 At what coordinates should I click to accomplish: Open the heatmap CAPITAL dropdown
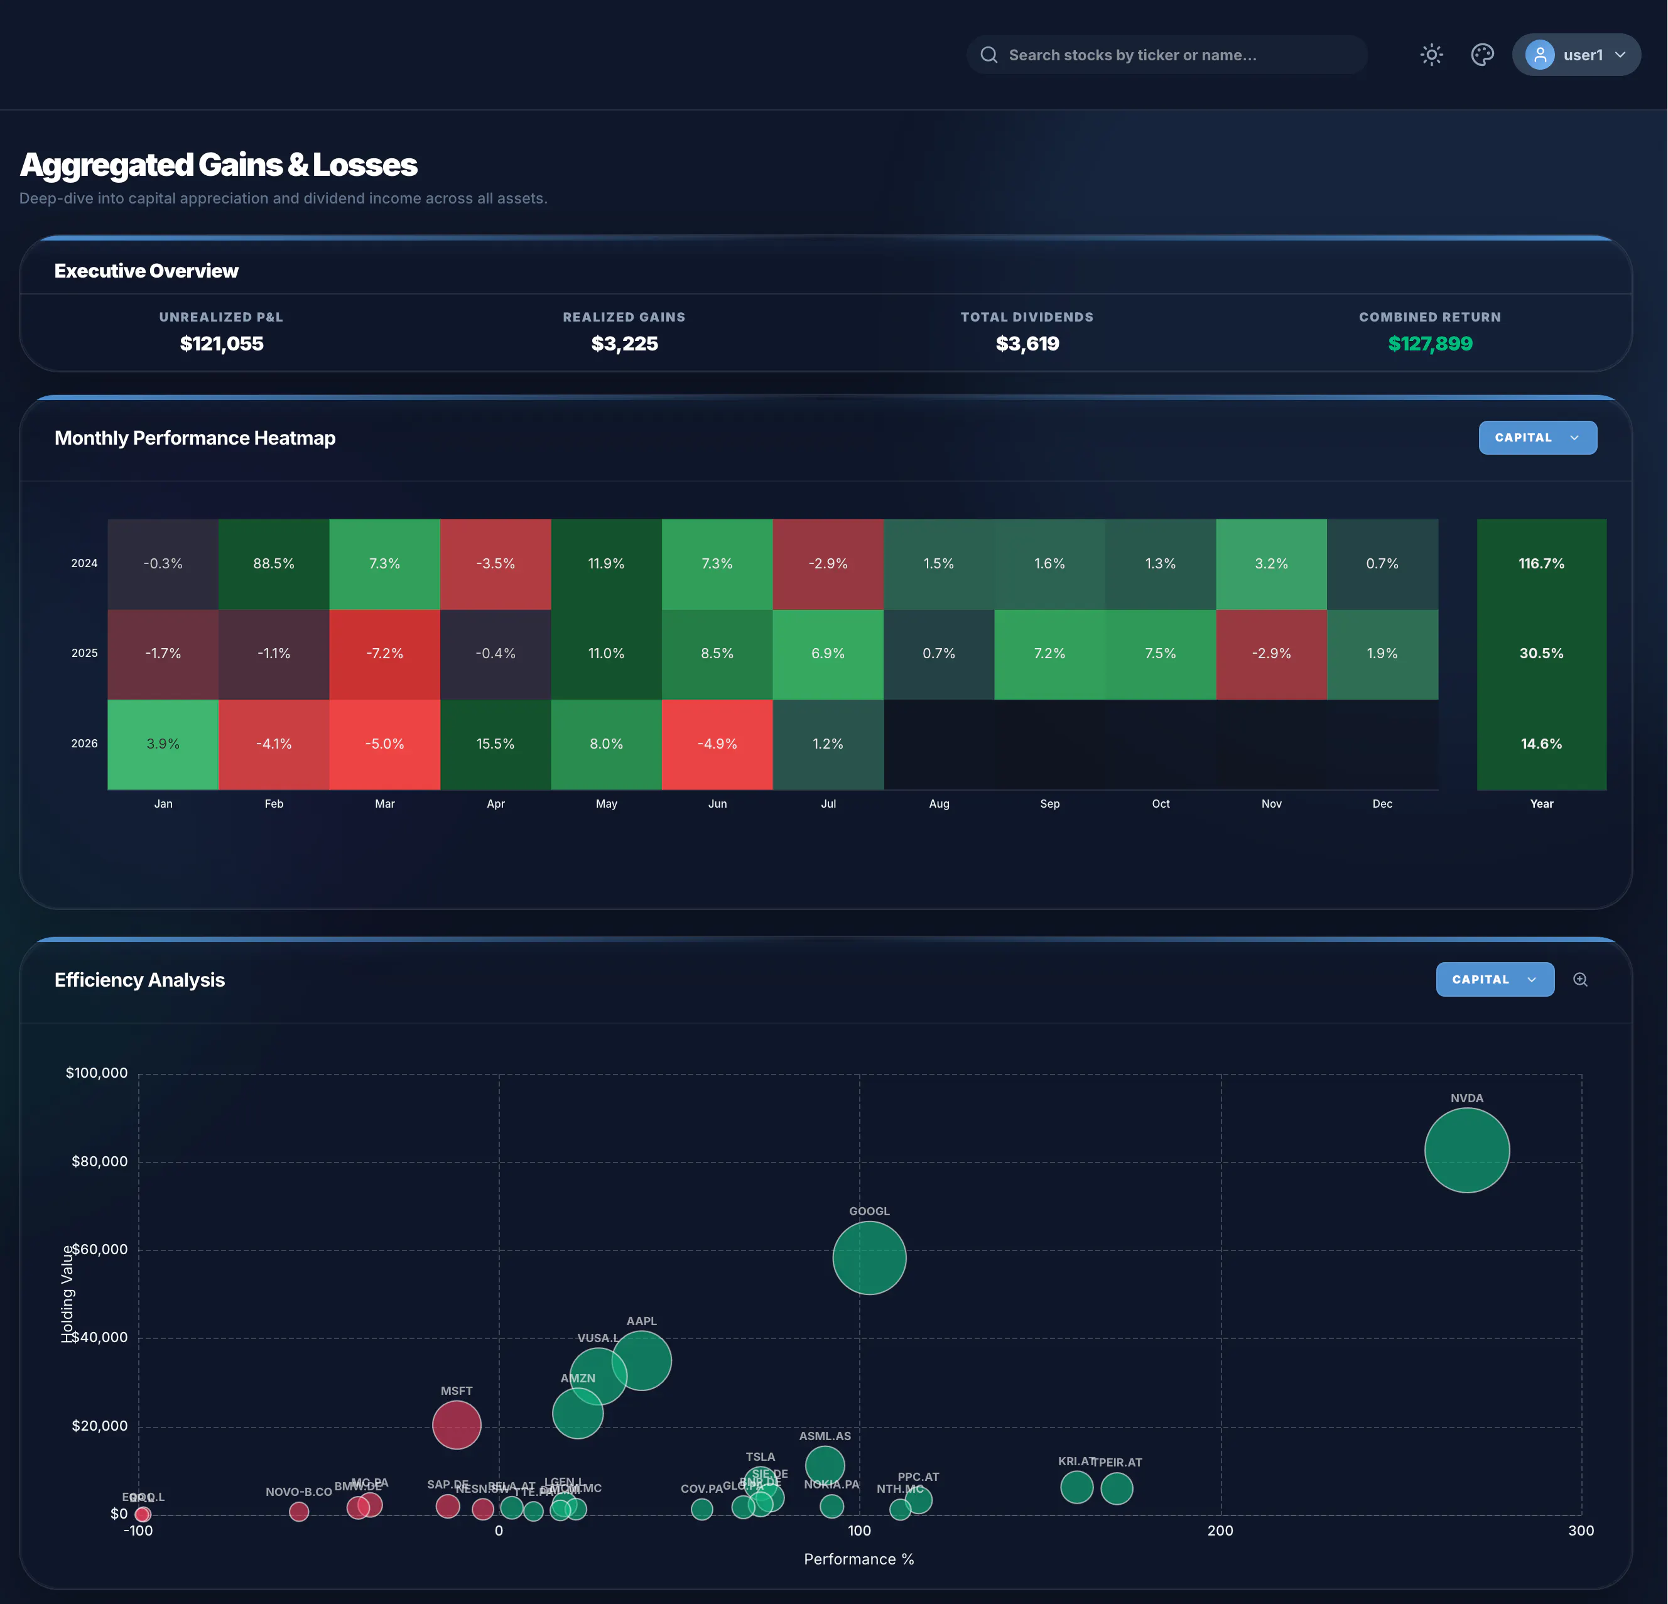click(1537, 437)
